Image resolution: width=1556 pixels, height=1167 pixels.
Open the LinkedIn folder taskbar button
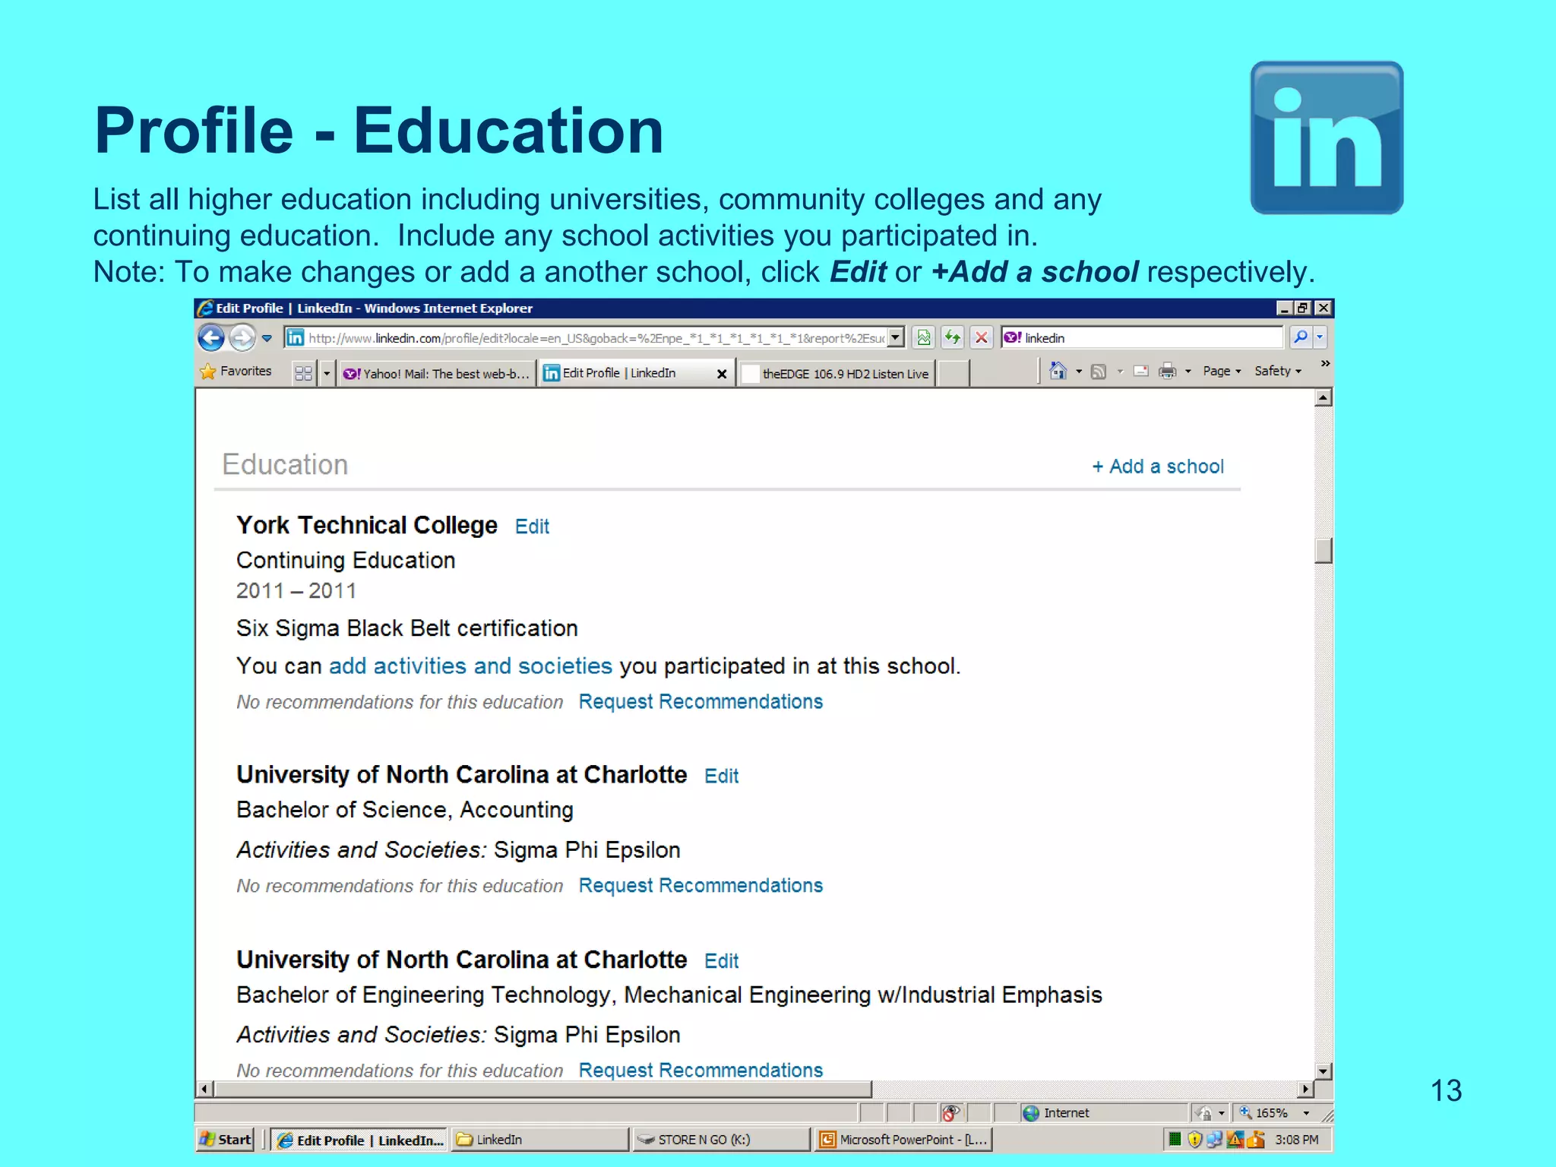539,1140
